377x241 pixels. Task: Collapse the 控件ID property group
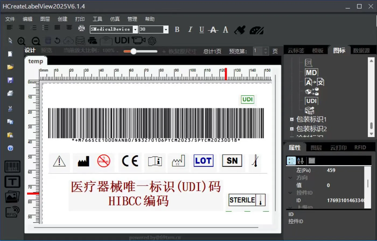(x=290, y=193)
